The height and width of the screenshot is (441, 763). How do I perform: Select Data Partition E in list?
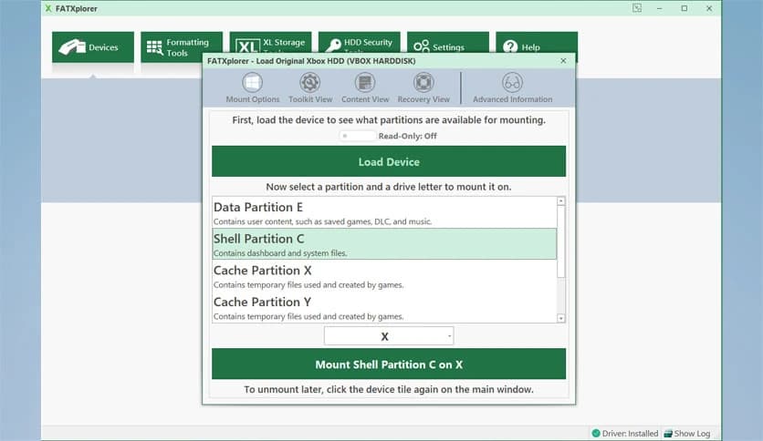pos(384,213)
